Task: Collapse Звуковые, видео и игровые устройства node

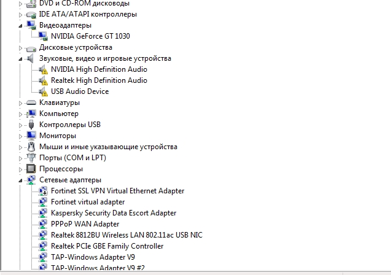Action: 20,59
